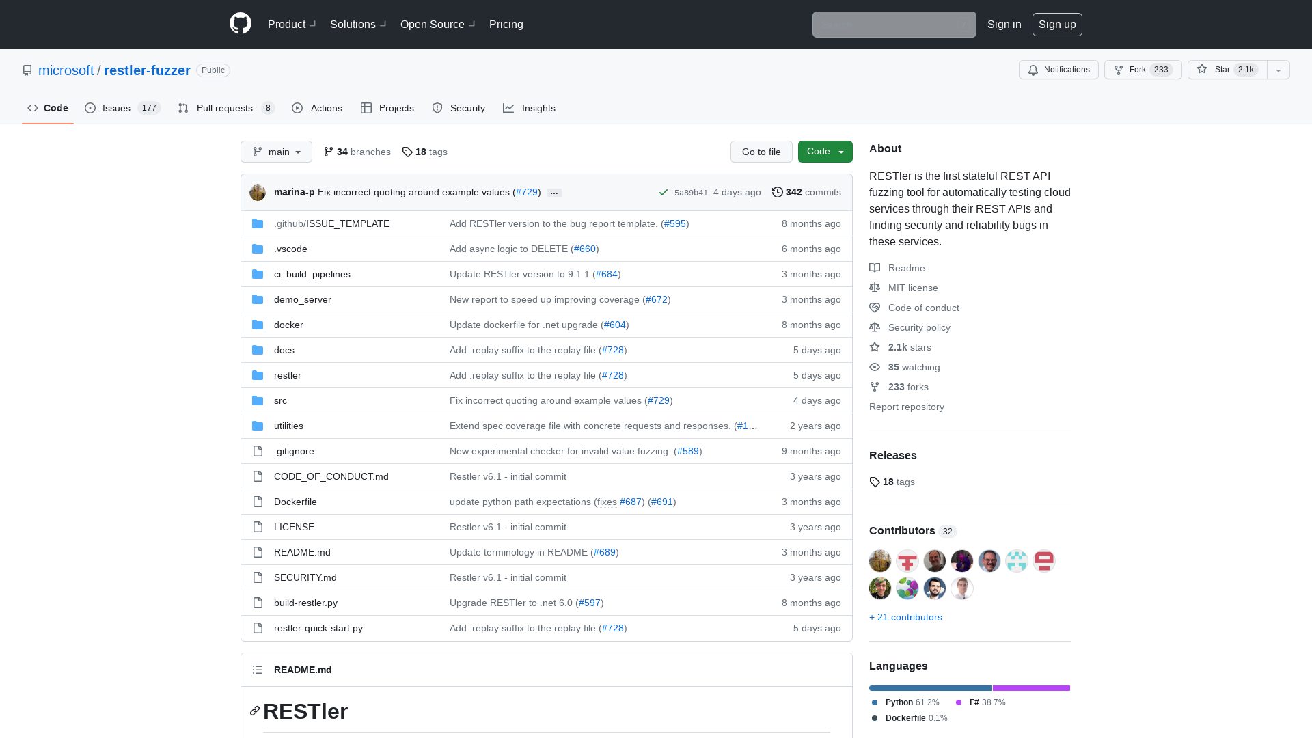1312x738 pixels.
Task: Click the book icon next to Readme
Action: [x=875, y=268]
